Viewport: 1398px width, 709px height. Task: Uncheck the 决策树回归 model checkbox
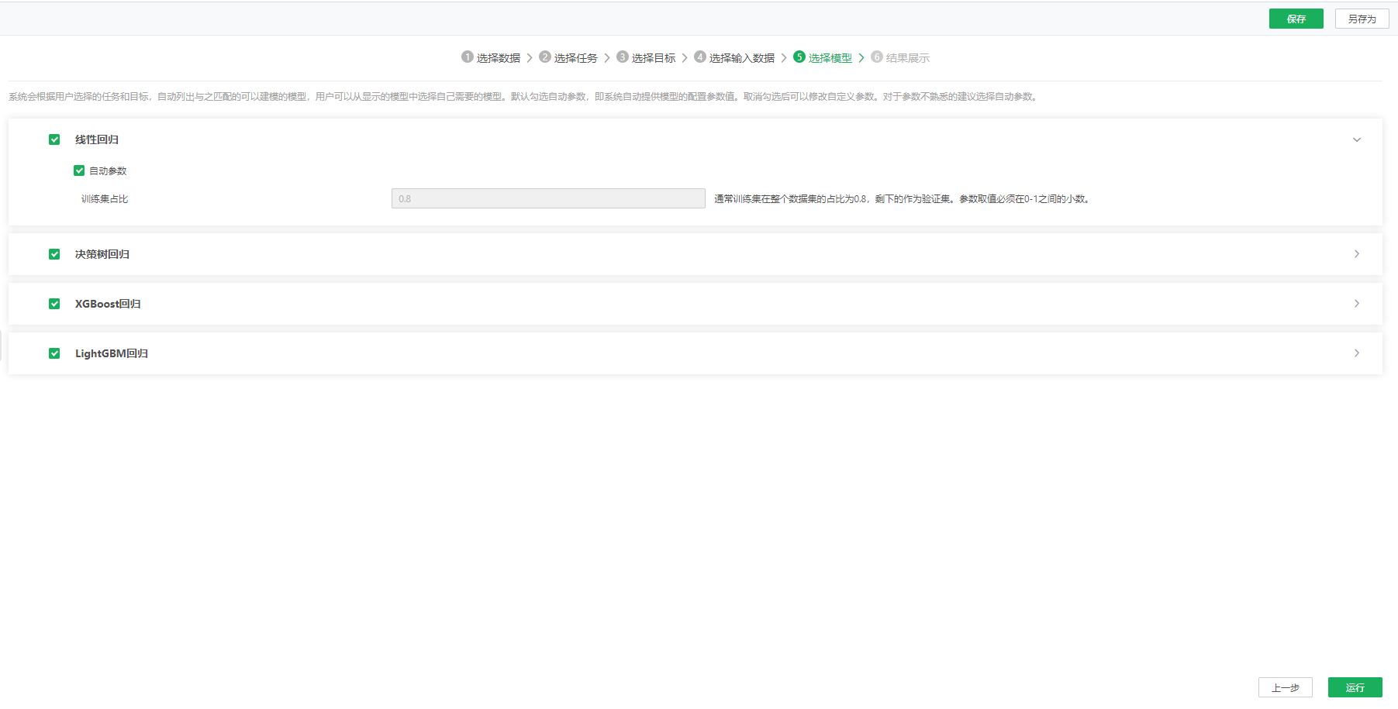(54, 254)
